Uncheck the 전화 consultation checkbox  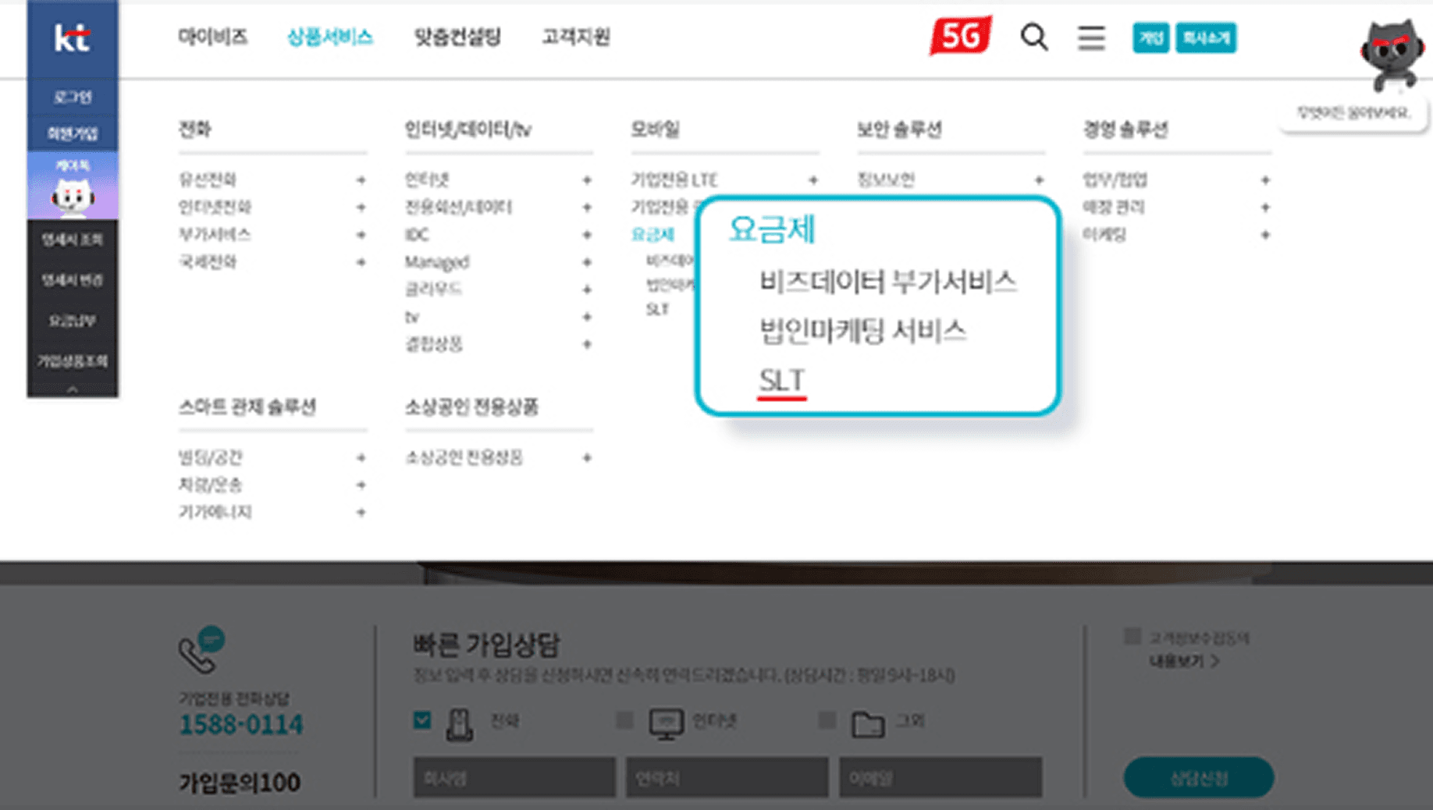coord(422,720)
